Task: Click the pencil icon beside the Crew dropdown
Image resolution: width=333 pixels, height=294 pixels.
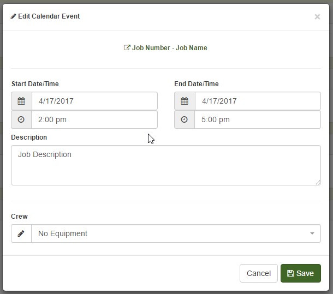Action: (21, 233)
